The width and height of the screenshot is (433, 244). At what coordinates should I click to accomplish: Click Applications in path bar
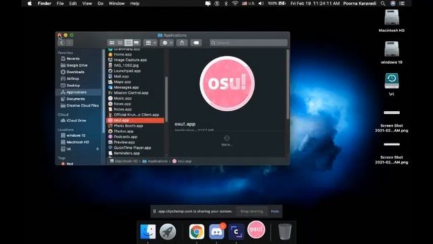(155, 161)
